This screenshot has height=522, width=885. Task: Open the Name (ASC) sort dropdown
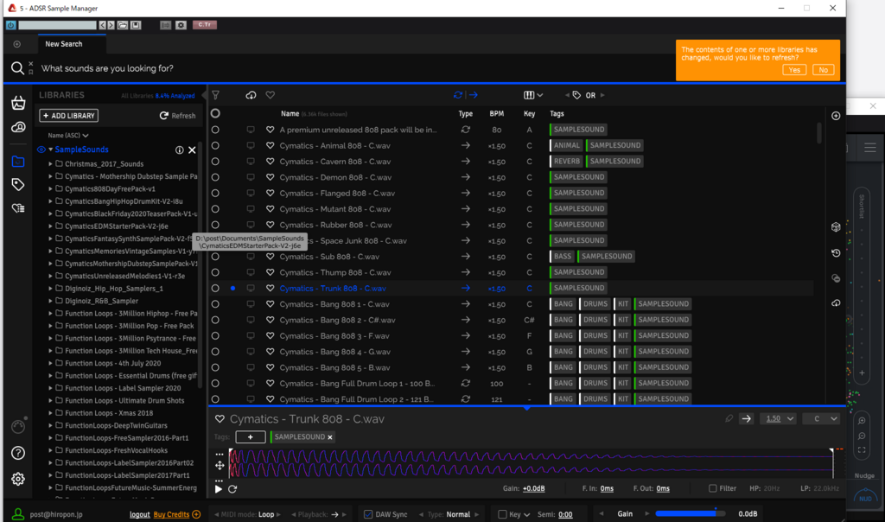[68, 136]
